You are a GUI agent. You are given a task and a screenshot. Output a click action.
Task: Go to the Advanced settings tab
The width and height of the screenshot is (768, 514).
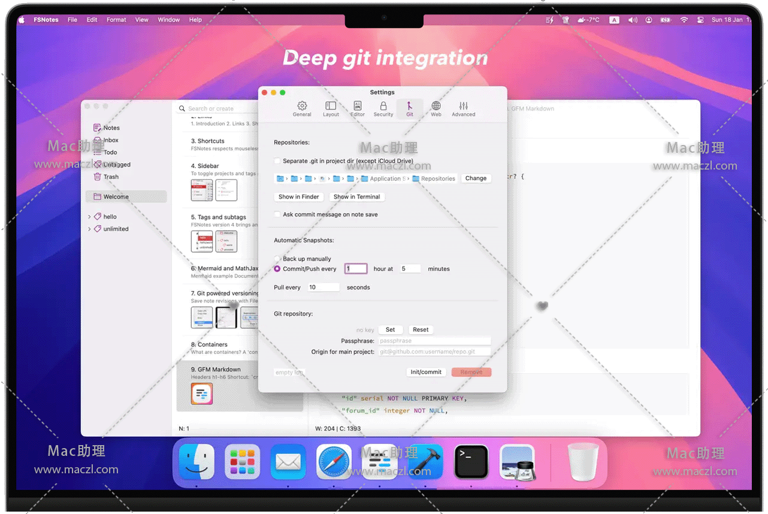click(x=464, y=108)
